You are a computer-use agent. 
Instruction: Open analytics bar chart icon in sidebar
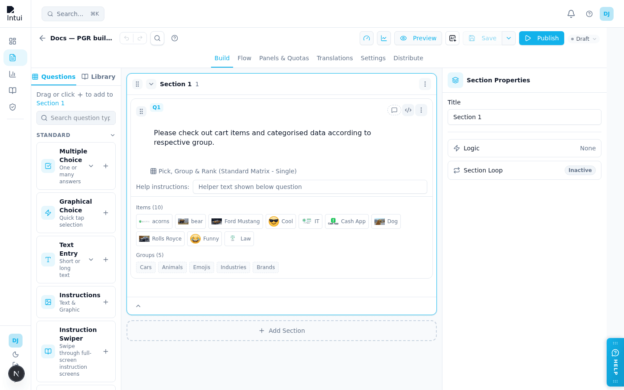pyautogui.click(x=13, y=74)
